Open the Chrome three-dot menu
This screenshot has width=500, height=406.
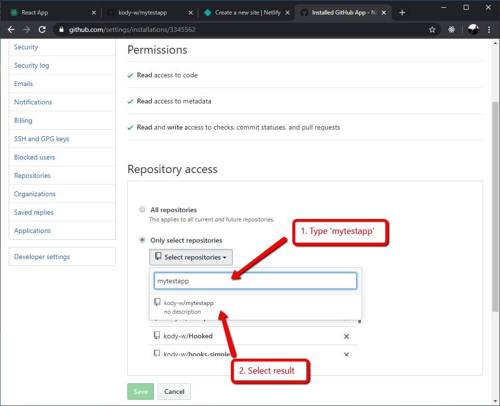pos(489,29)
